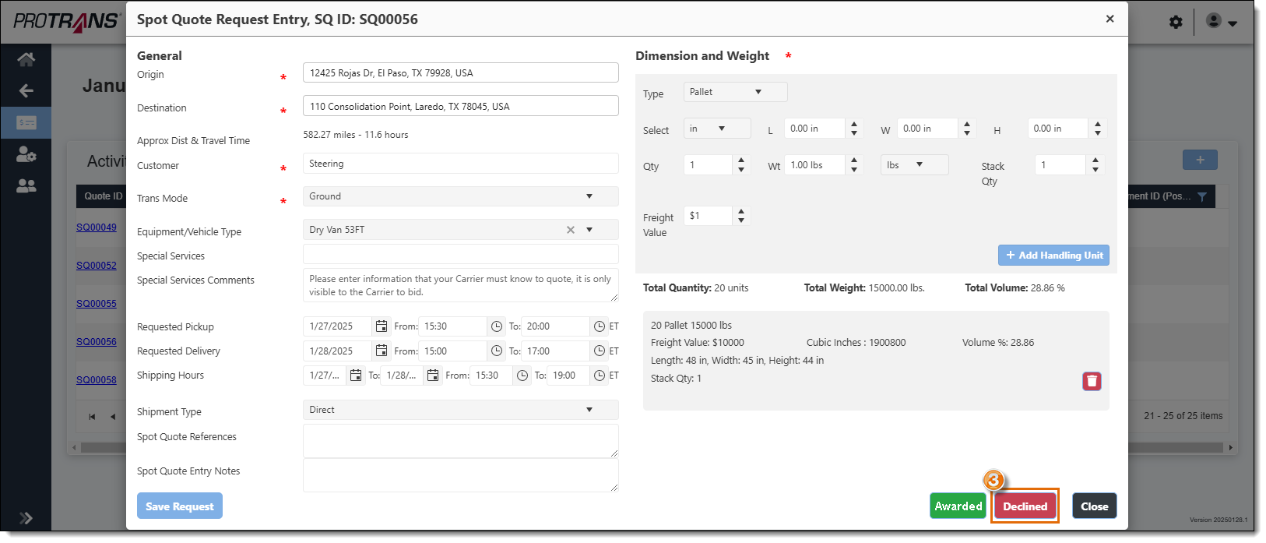
Task: Open the Trans Mode dropdown
Action: (x=460, y=196)
